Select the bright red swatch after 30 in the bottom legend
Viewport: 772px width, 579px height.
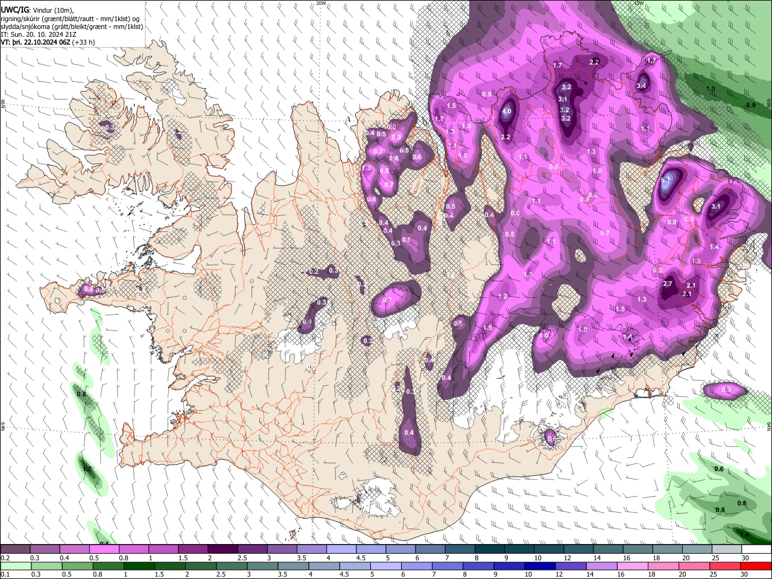coord(756,566)
